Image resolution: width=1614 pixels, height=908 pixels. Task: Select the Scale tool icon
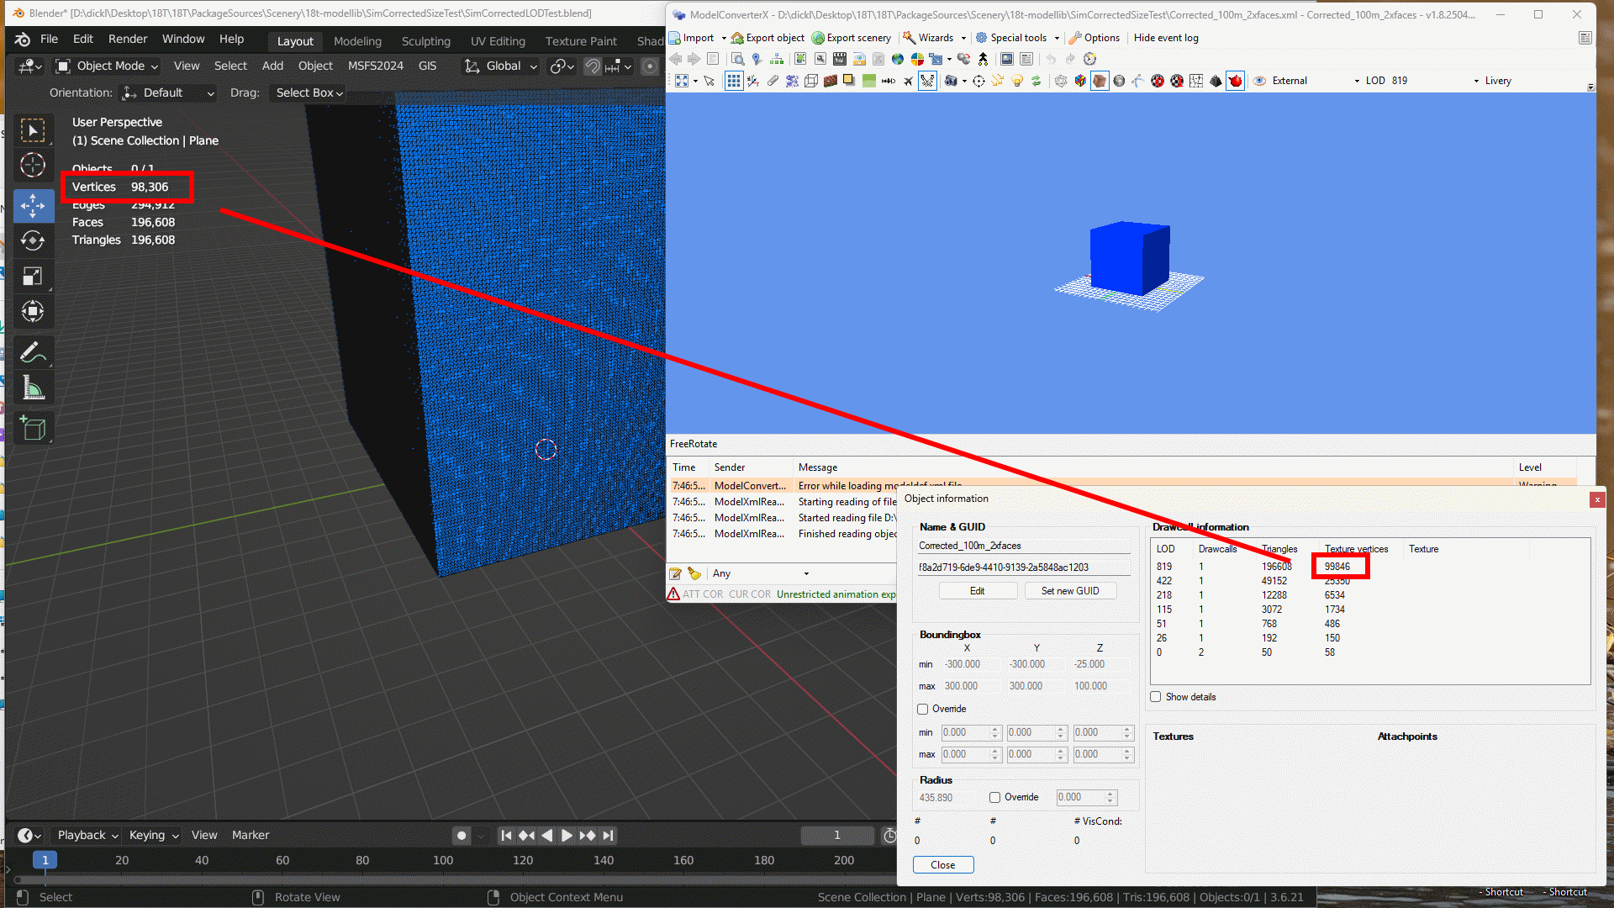(x=33, y=277)
